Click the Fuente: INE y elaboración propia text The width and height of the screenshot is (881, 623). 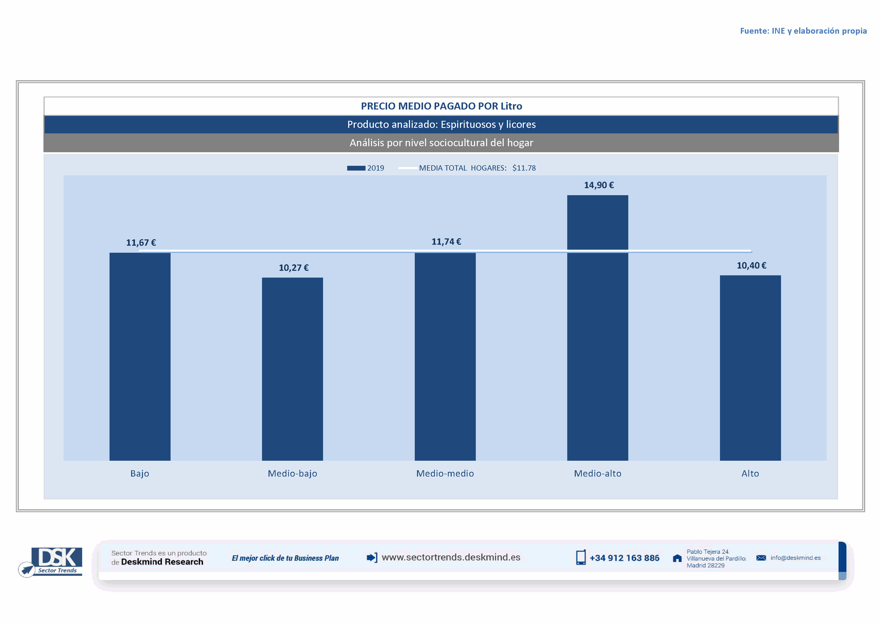(x=803, y=31)
